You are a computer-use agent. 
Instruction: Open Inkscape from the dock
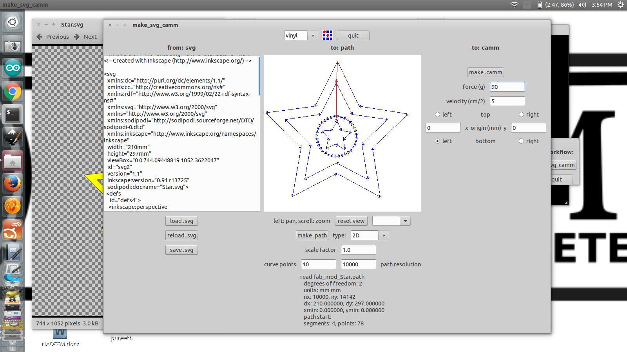[13, 138]
